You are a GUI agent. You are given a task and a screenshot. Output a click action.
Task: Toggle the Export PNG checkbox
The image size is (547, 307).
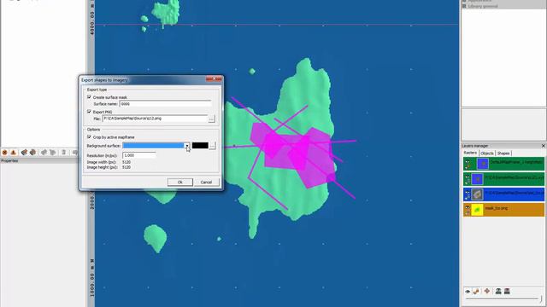pyautogui.click(x=89, y=112)
